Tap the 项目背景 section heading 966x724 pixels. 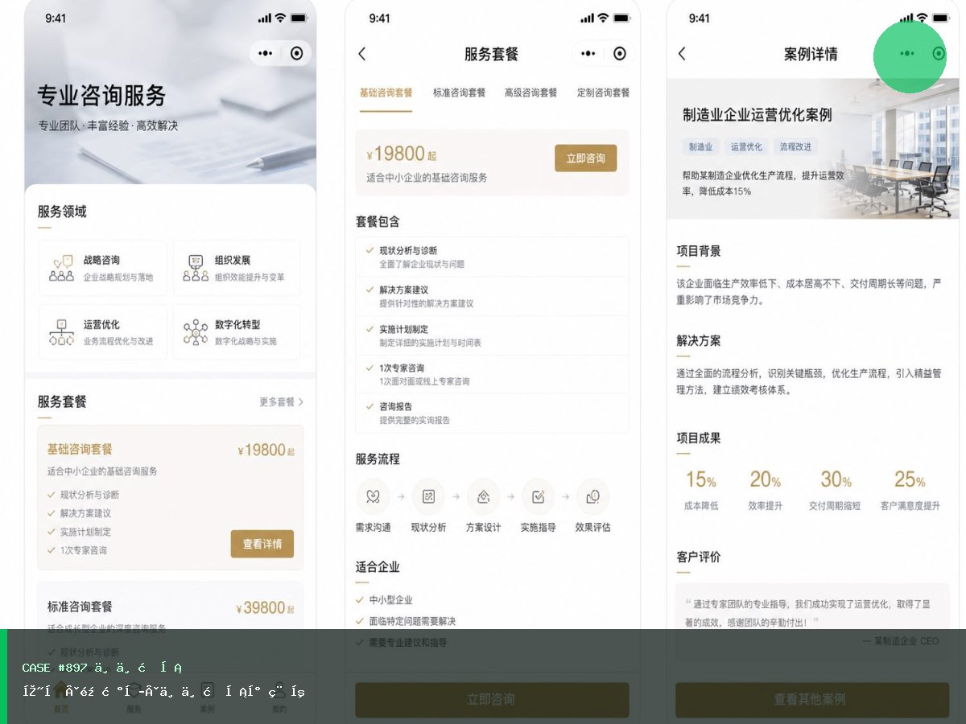[x=699, y=251]
